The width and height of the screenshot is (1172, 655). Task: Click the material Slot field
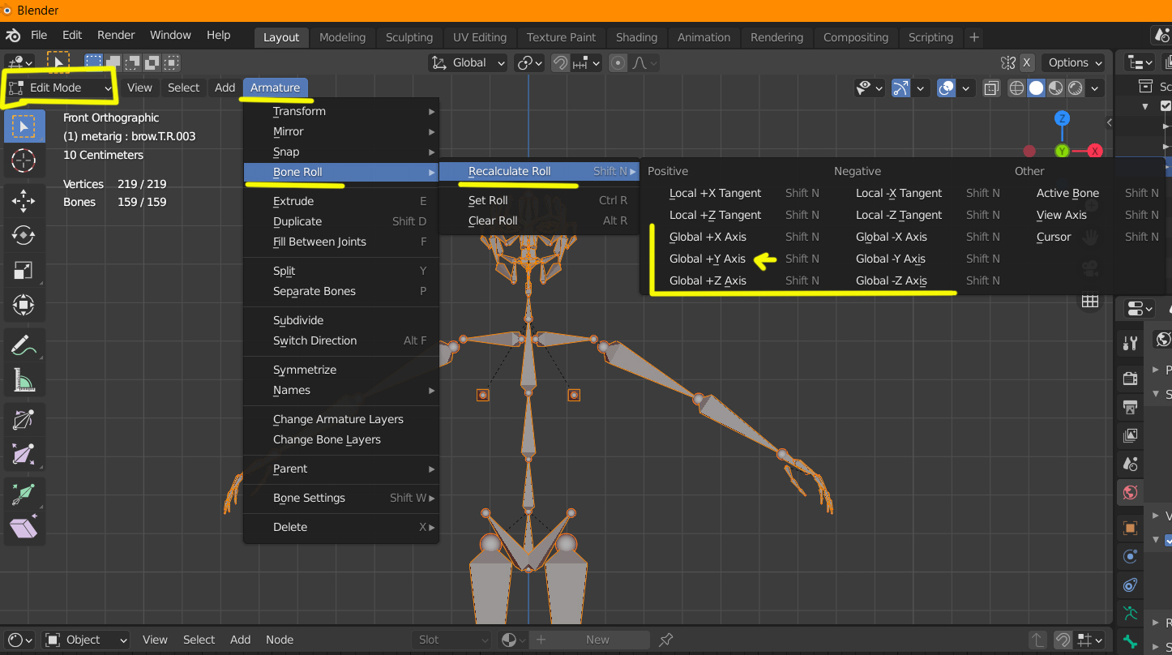(453, 640)
